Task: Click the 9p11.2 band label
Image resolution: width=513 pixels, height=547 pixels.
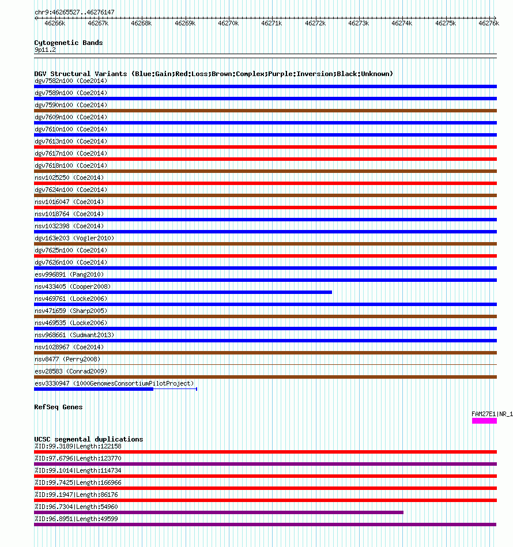Action: (x=45, y=50)
